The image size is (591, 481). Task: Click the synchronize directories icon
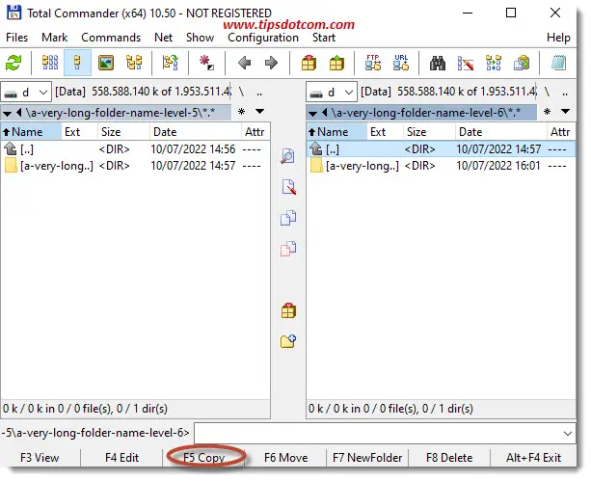494,63
